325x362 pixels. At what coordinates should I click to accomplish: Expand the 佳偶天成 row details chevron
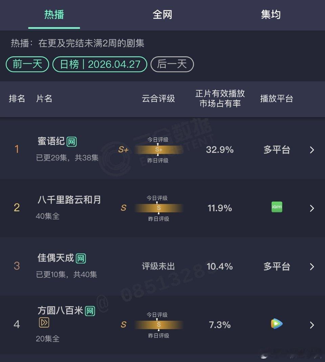(x=312, y=267)
